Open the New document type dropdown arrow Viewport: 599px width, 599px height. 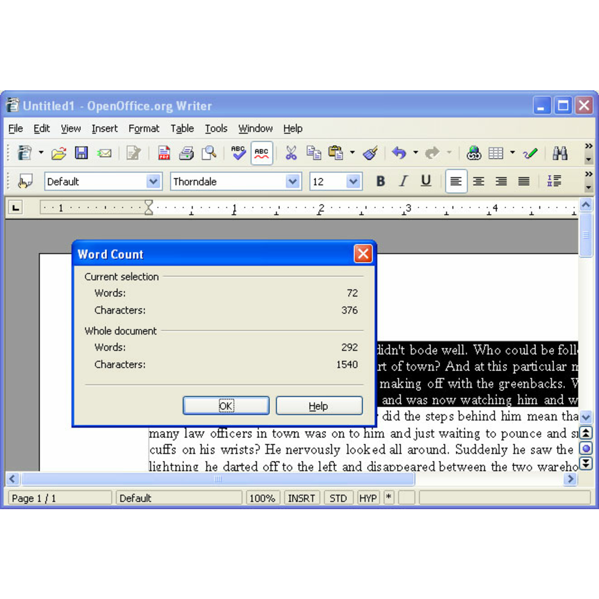pos(41,153)
